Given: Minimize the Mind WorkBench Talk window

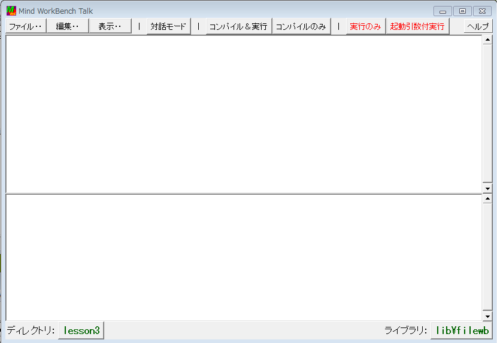Looking at the screenshot, I should [443, 11].
